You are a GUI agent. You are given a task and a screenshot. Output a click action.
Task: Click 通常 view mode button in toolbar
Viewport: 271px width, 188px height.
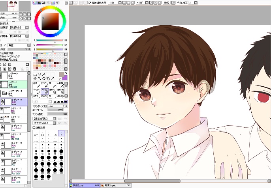167,3
